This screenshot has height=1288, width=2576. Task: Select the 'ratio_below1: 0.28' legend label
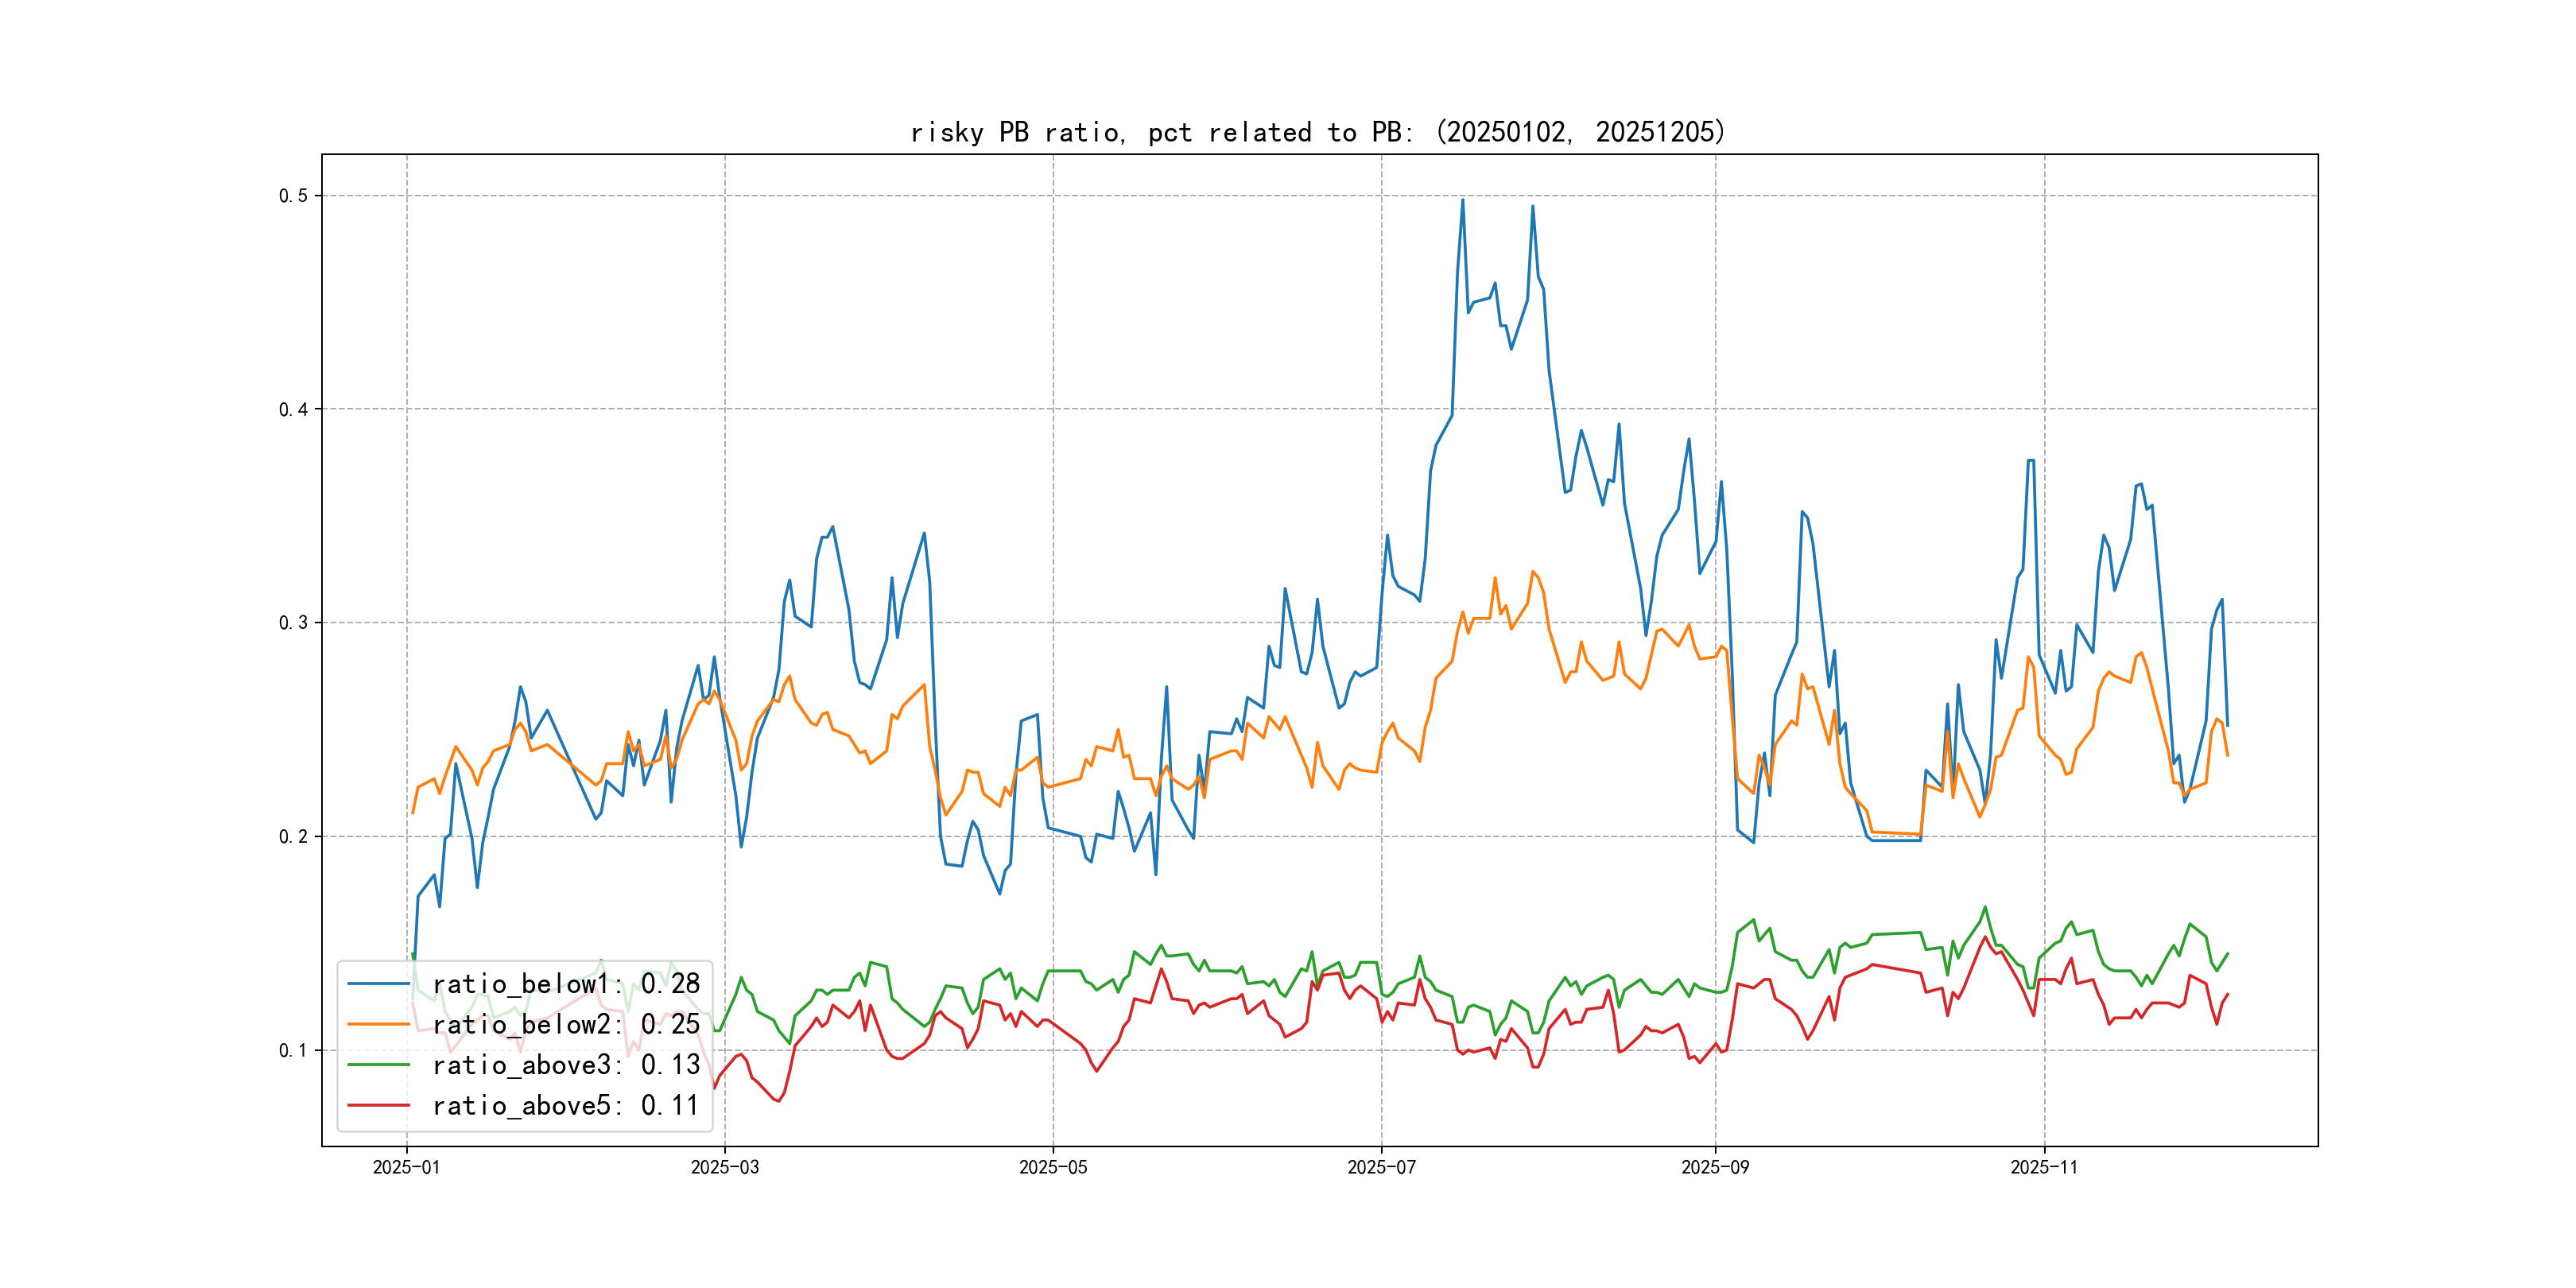click(566, 984)
